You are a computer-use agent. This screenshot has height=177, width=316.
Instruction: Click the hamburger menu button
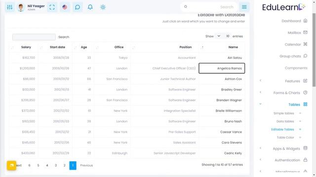[x=244, y=7]
